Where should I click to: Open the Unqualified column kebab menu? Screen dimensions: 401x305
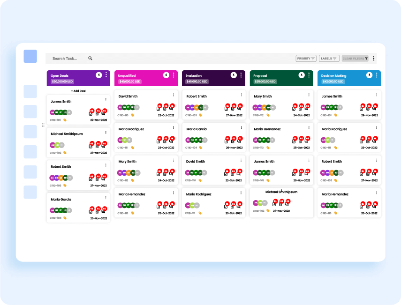click(x=174, y=75)
